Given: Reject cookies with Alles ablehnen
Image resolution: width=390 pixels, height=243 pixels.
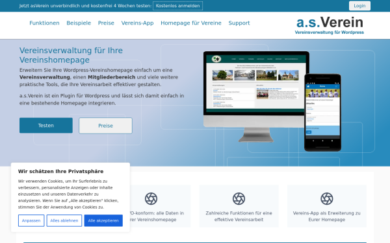Looking at the screenshot, I should tap(64, 220).
